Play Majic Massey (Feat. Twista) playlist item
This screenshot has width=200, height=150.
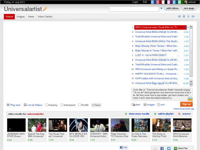160,46
